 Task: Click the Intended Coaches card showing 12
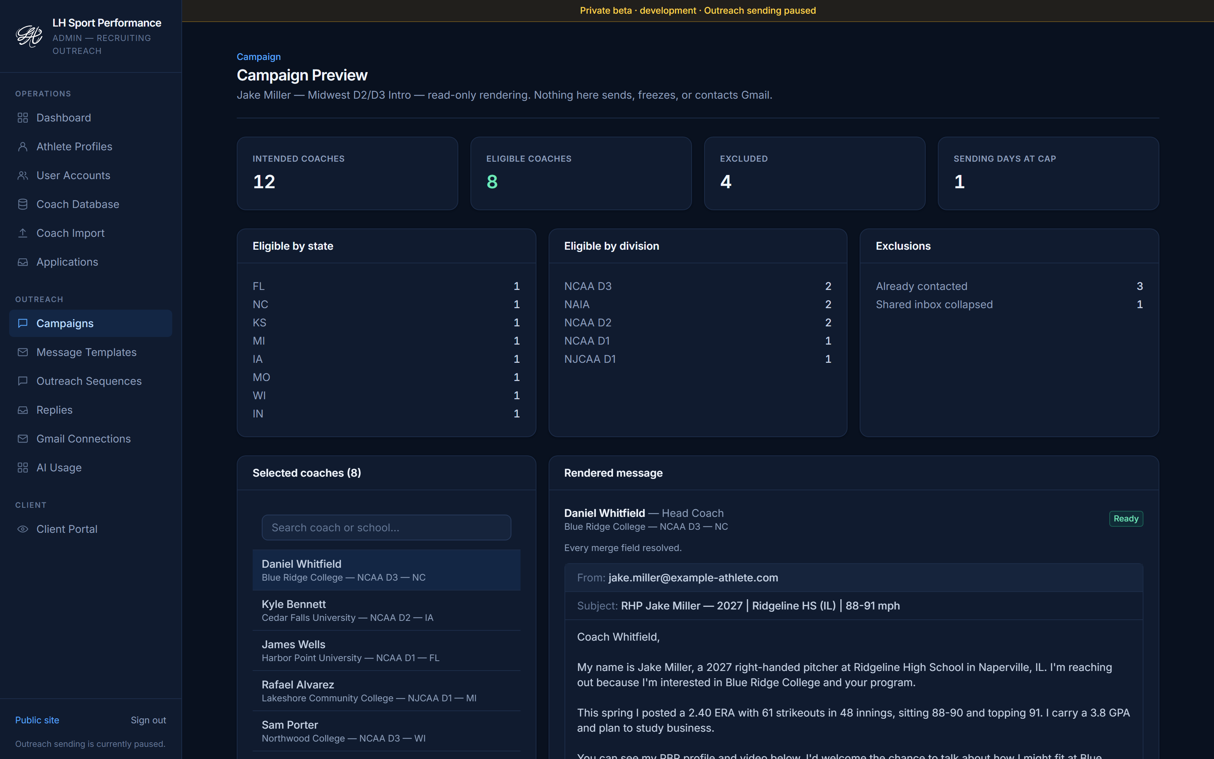coord(347,173)
